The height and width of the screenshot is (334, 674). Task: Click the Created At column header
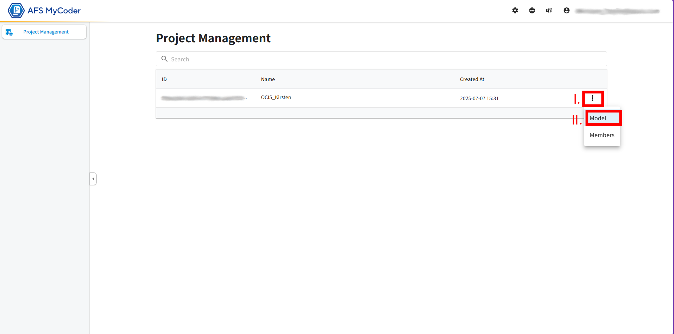point(472,79)
